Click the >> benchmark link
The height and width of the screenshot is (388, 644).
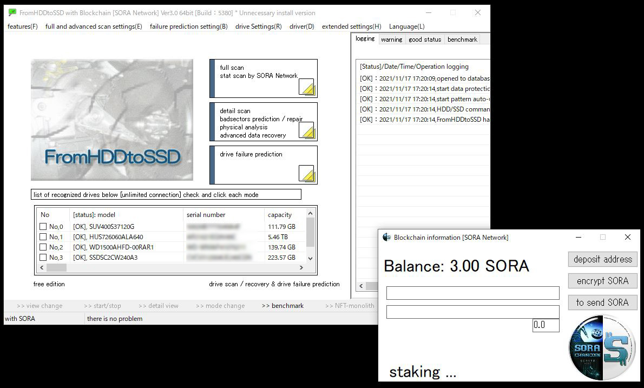pyautogui.click(x=282, y=305)
